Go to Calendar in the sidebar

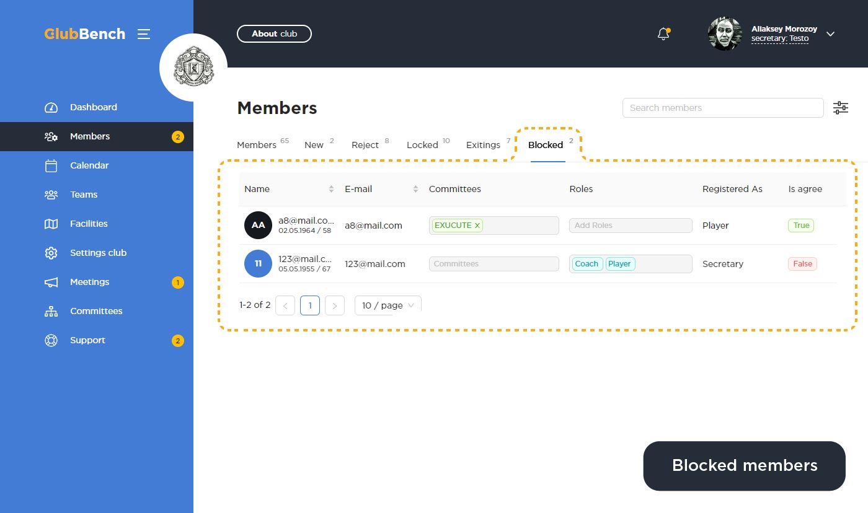[x=89, y=165]
